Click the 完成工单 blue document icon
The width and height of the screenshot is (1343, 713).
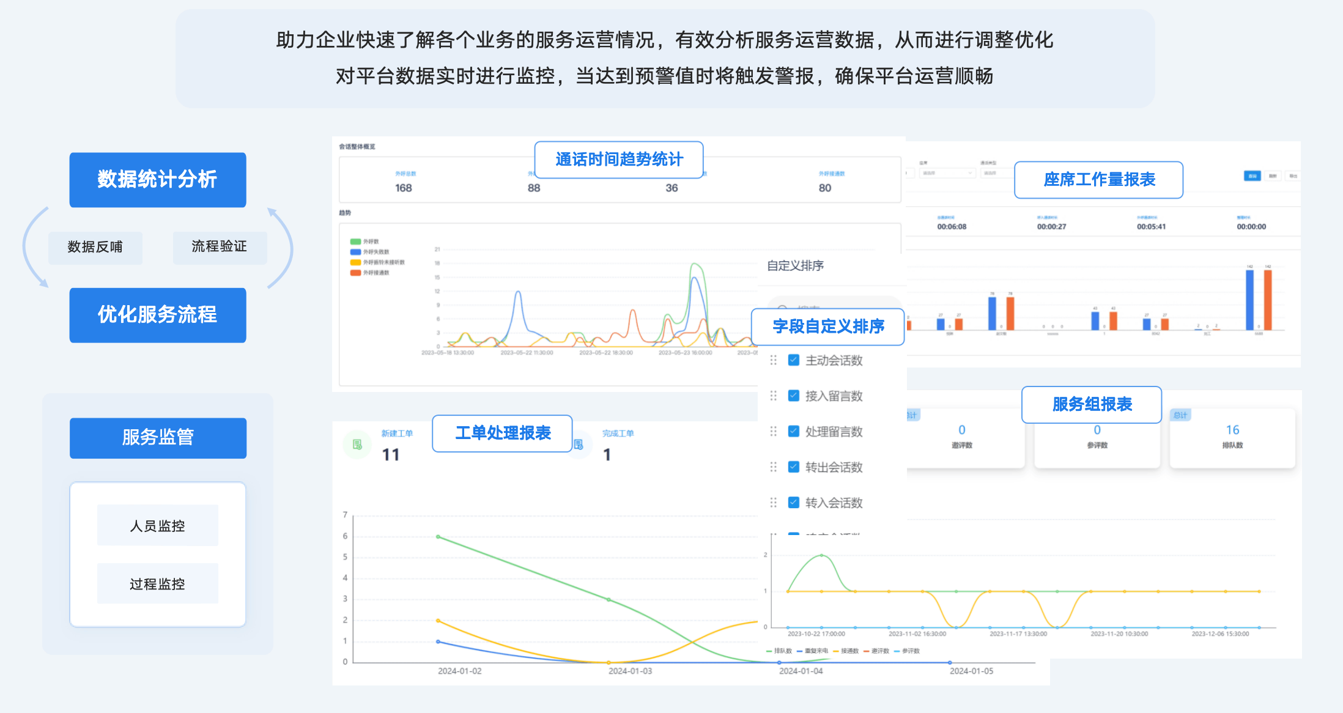579,445
